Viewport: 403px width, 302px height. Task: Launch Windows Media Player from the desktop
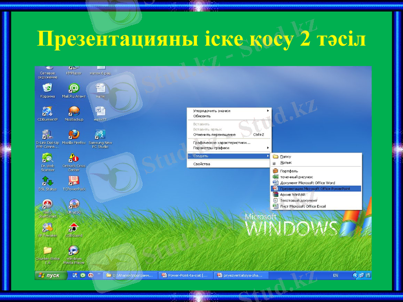(x=74, y=251)
